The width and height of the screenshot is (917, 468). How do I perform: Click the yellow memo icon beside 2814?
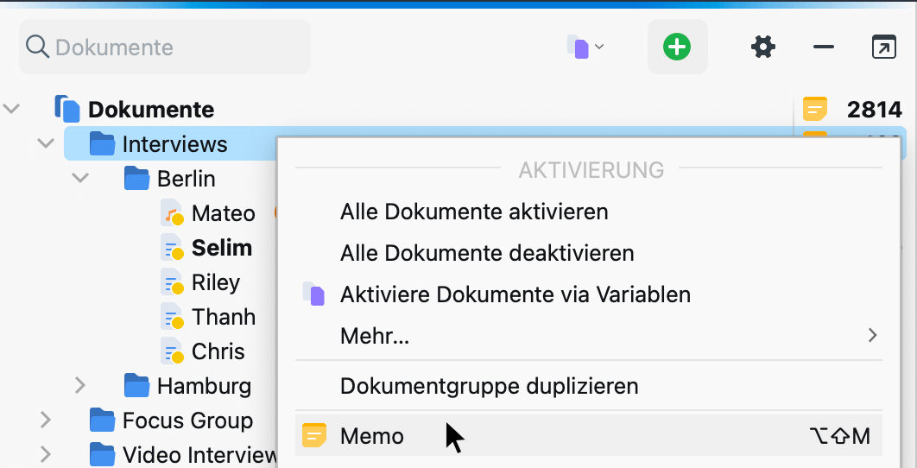(814, 109)
